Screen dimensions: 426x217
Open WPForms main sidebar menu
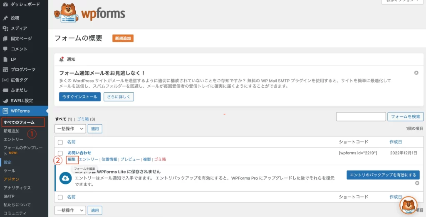pos(24,111)
